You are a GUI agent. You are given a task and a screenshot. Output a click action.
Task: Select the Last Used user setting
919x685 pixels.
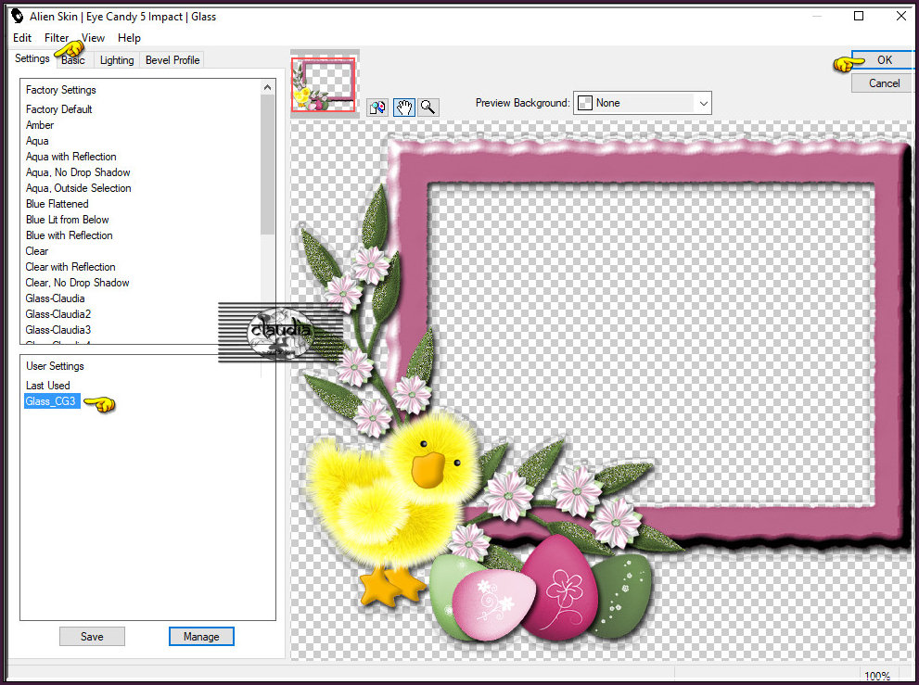pos(48,386)
